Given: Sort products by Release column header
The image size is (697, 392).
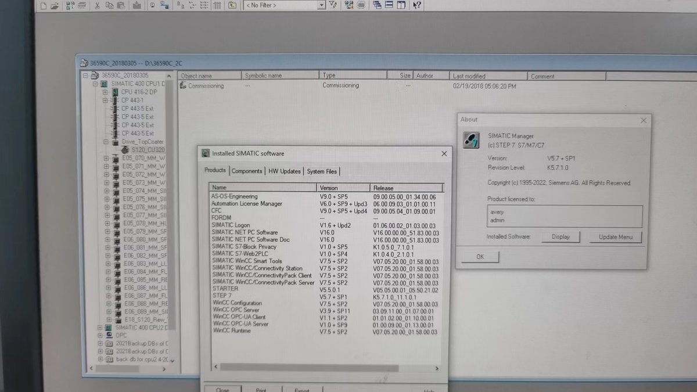Looking at the screenshot, I should [407, 188].
